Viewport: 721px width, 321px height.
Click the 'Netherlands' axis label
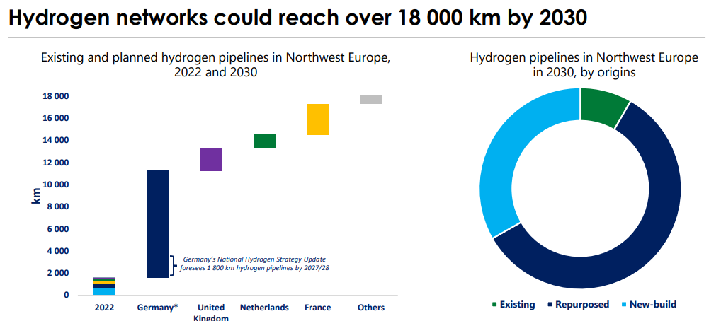click(x=264, y=308)
